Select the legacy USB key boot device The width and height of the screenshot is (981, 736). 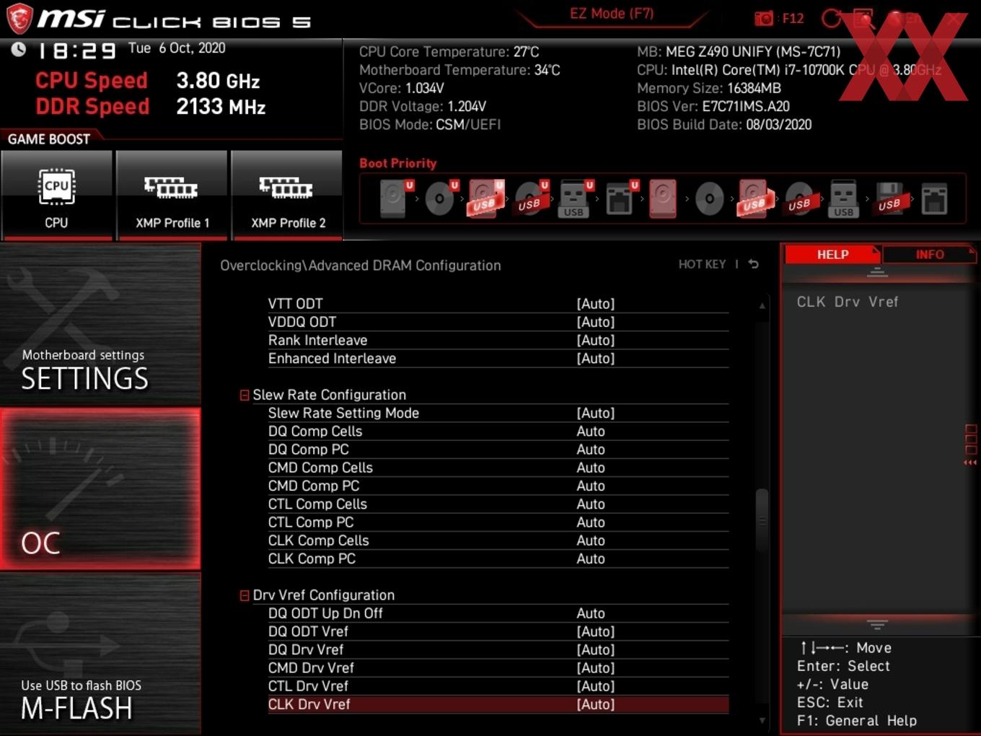coord(843,199)
